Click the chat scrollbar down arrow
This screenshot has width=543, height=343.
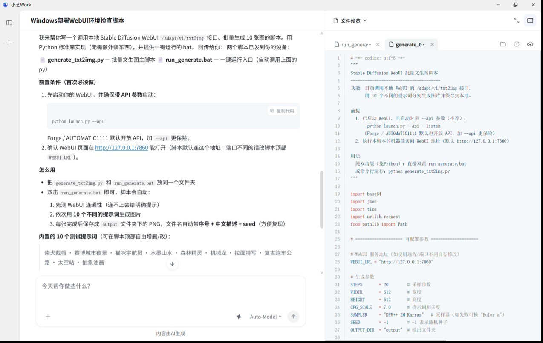click(x=322, y=273)
